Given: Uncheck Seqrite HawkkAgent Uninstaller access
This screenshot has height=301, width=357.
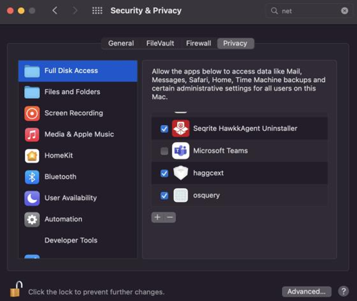Looking at the screenshot, I should (164, 129).
